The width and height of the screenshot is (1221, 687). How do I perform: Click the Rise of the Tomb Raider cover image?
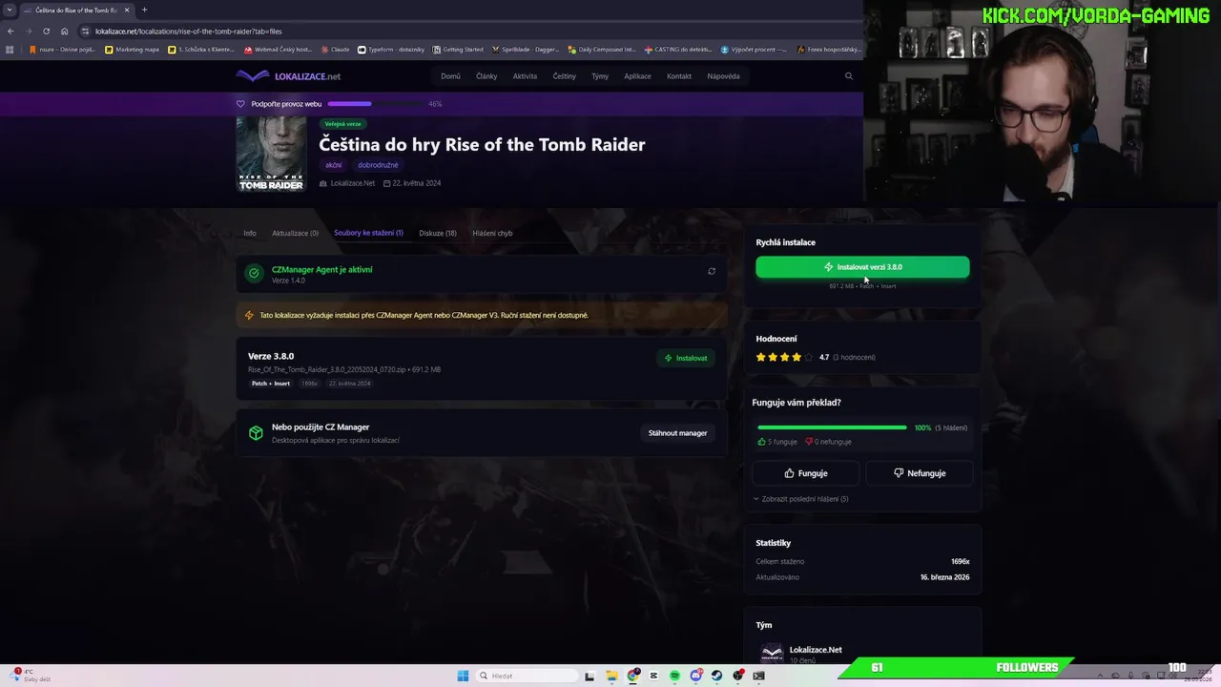[x=272, y=154]
